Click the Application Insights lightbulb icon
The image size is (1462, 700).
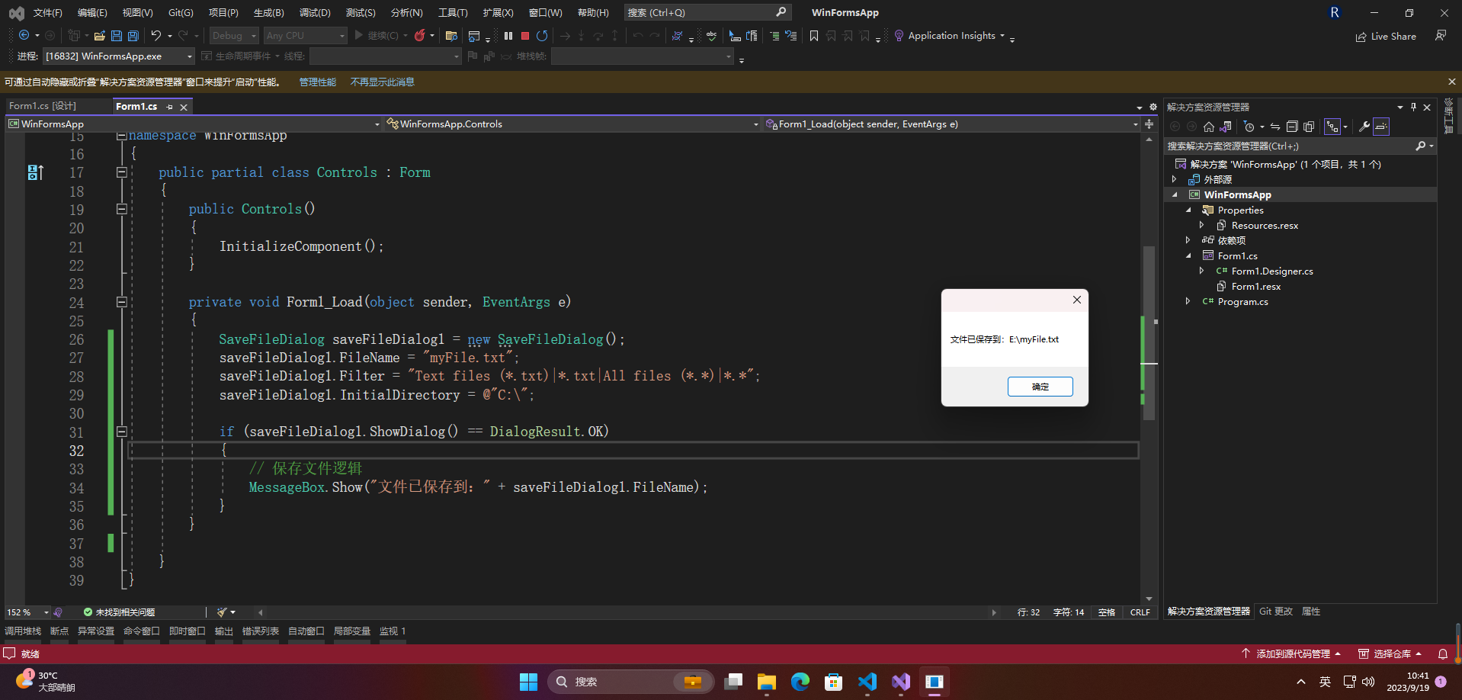click(899, 36)
